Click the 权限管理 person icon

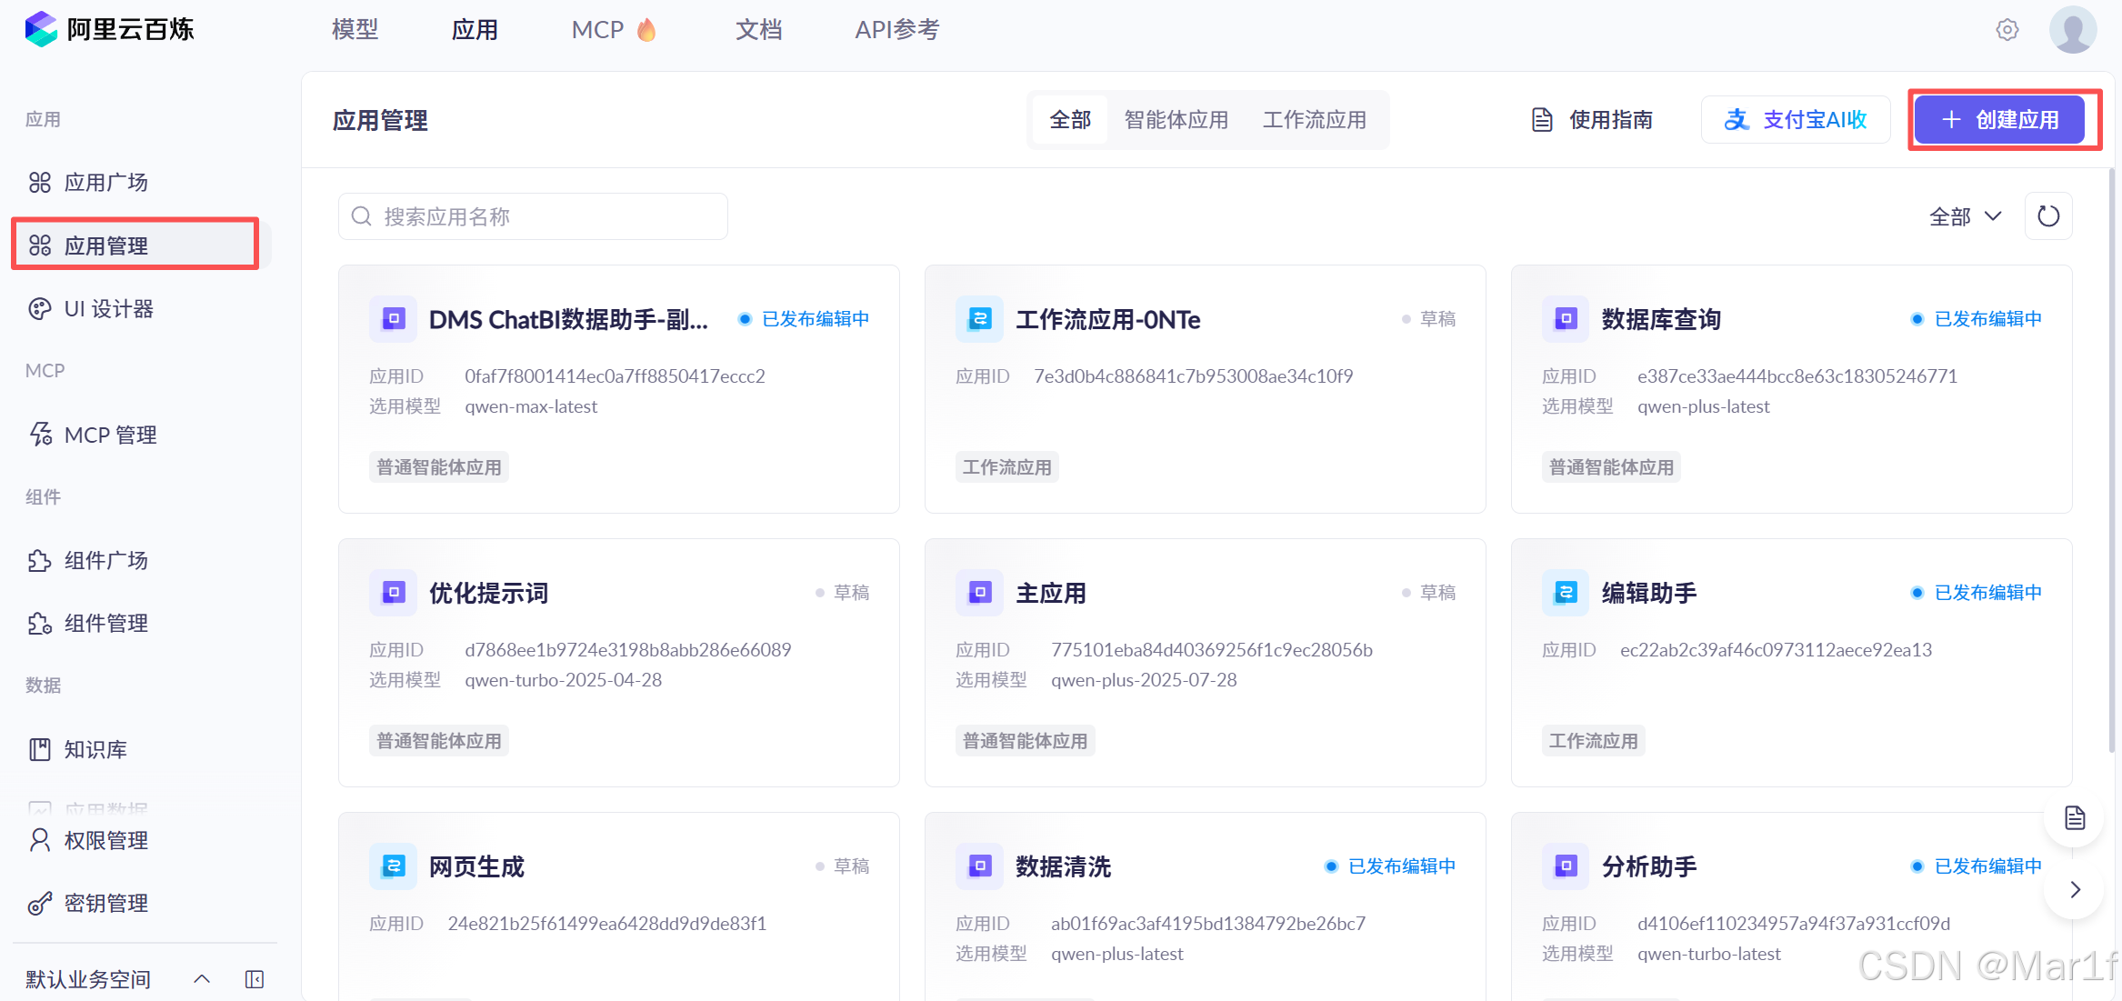pyautogui.click(x=40, y=840)
